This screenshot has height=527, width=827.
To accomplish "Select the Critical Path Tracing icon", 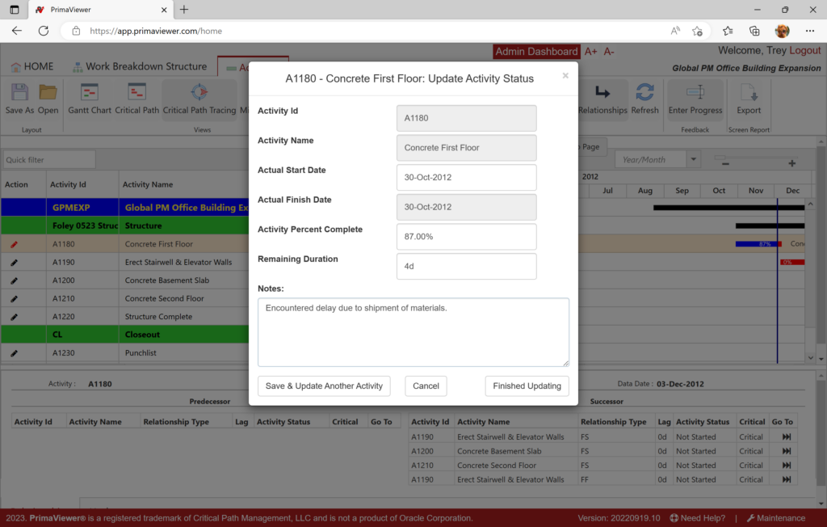I will point(199,93).
